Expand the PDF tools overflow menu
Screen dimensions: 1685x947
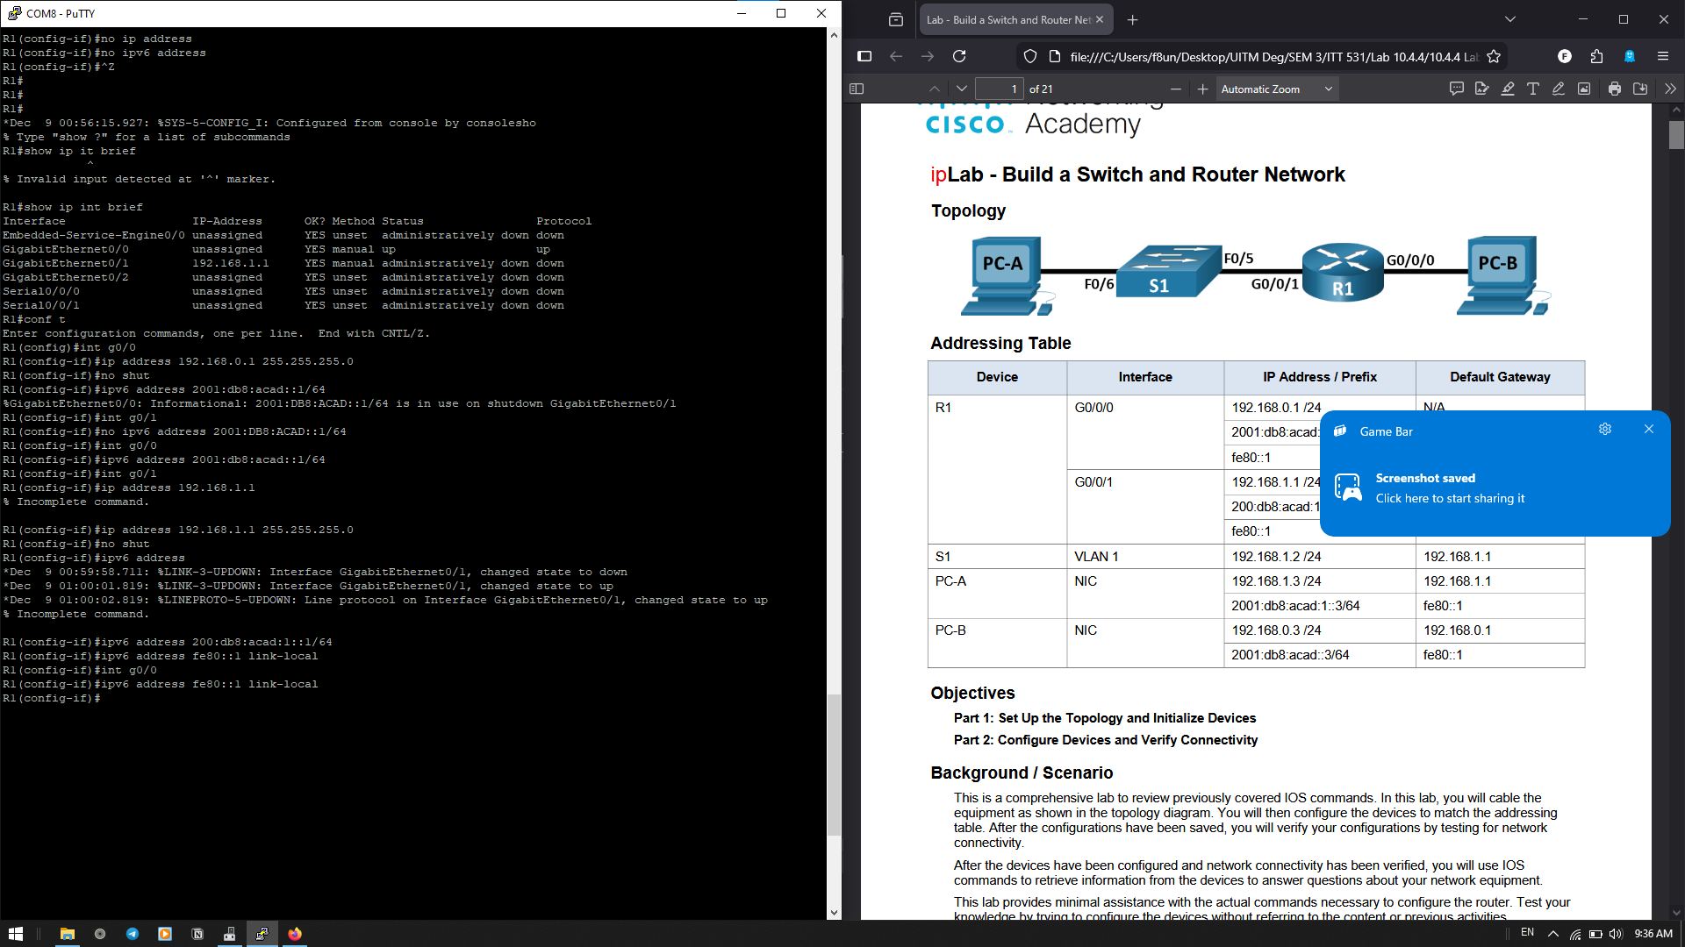[x=1670, y=89]
